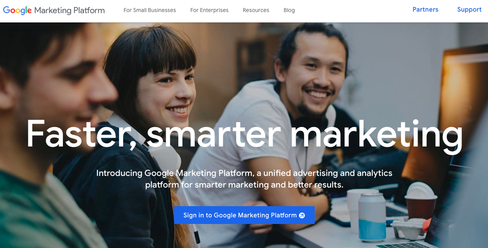Viewport: 488px width, 248px height.
Task: Open the For Enterprises menu
Action: (x=209, y=10)
